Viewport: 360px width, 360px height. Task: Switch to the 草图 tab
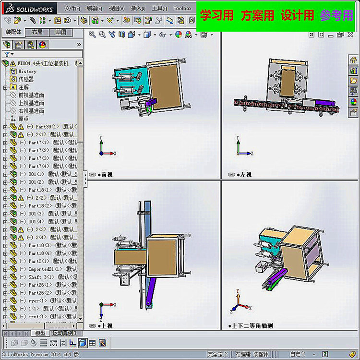coord(61,32)
